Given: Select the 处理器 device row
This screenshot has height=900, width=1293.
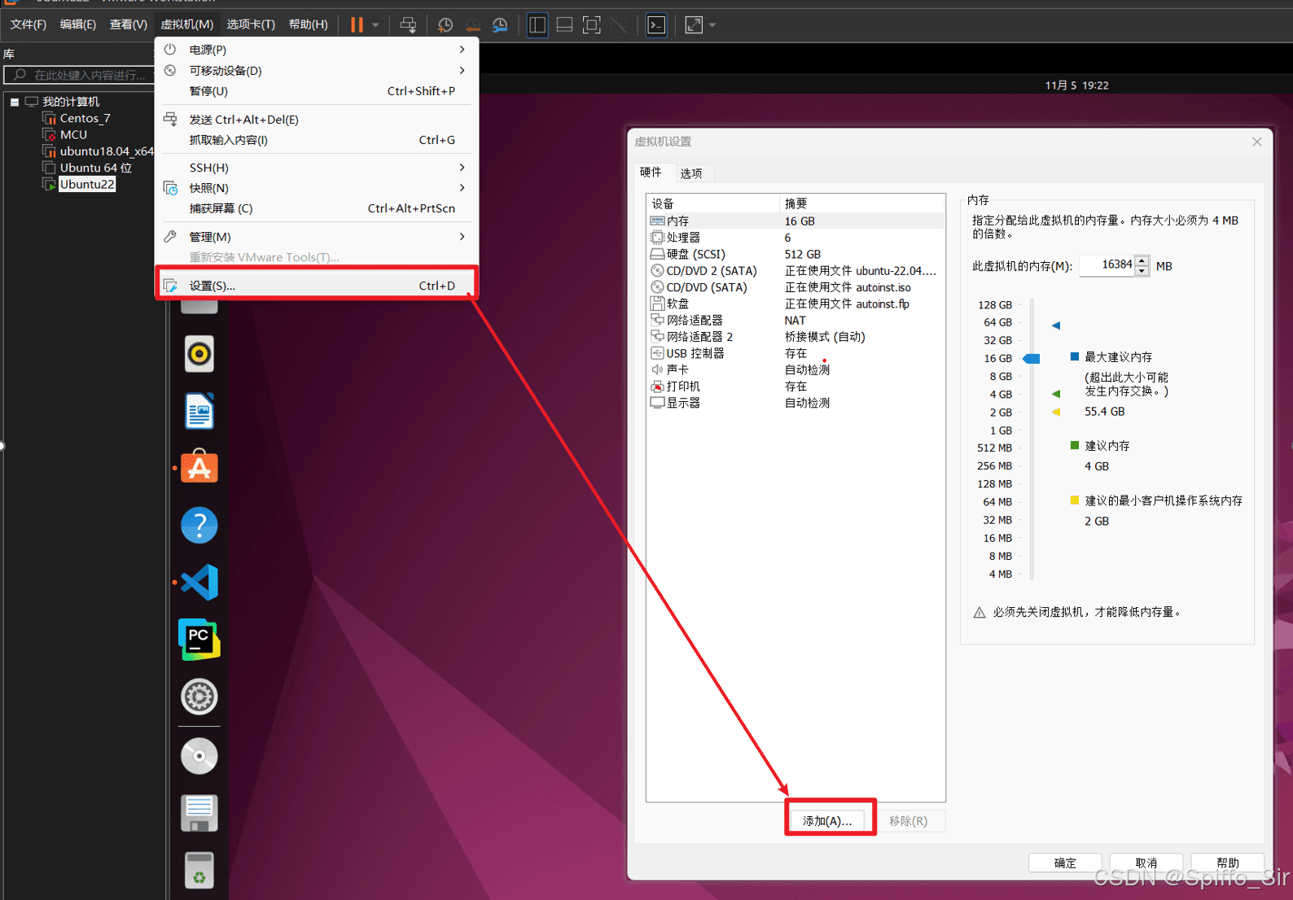Looking at the screenshot, I should [x=796, y=238].
